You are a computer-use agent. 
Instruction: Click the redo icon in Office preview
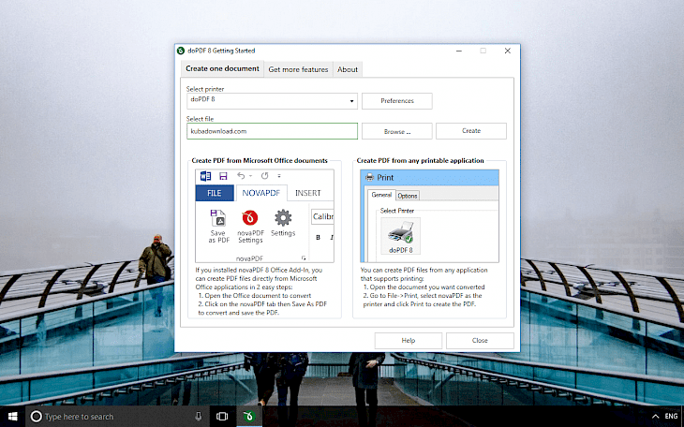[x=265, y=175]
